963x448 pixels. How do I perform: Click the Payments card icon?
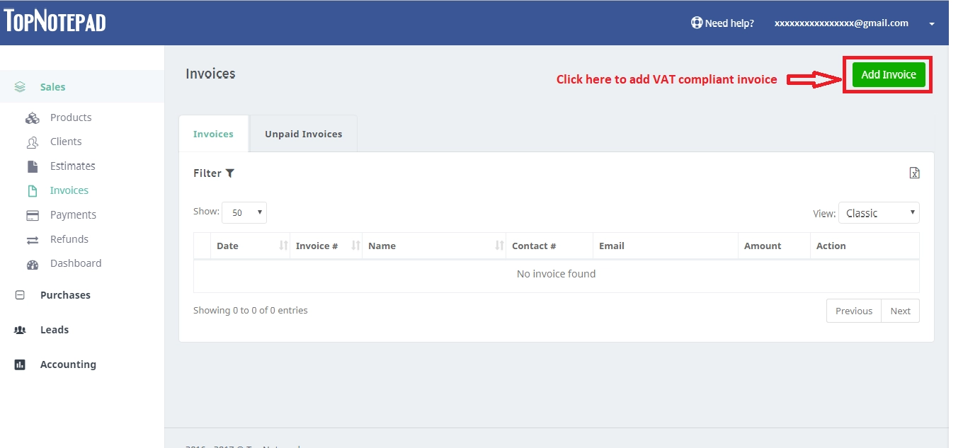click(33, 215)
